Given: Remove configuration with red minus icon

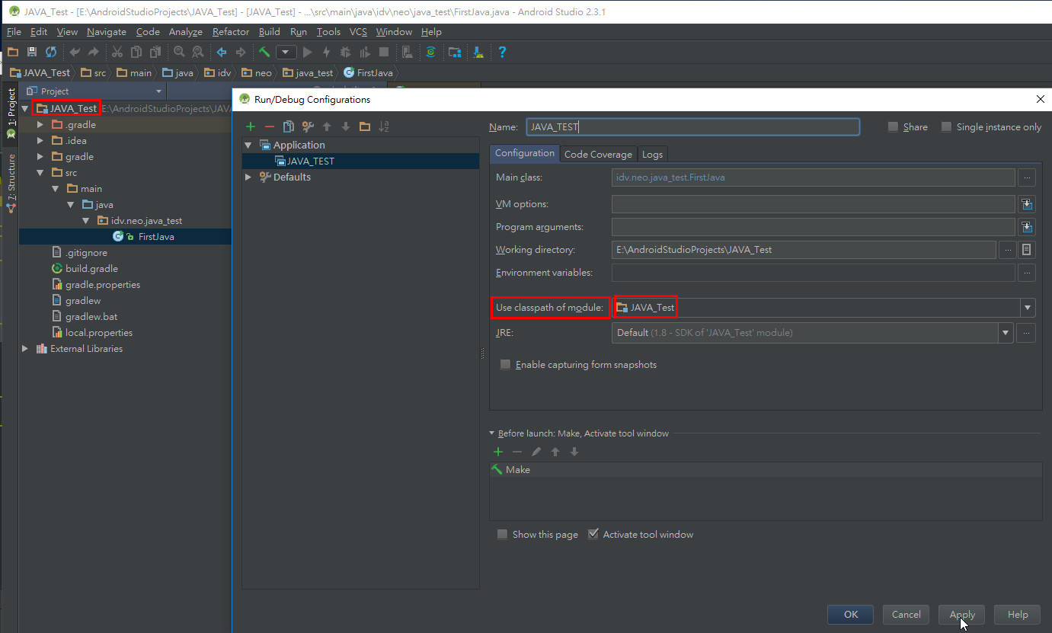Looking at the screenshot, I should [x=269, y=126].
